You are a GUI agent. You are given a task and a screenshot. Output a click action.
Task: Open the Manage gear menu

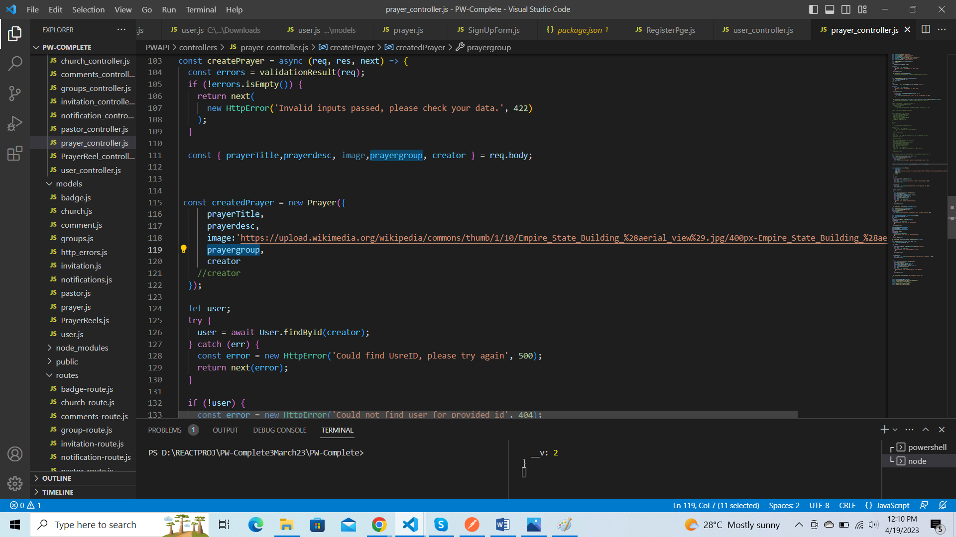click(x=15, y=483)
